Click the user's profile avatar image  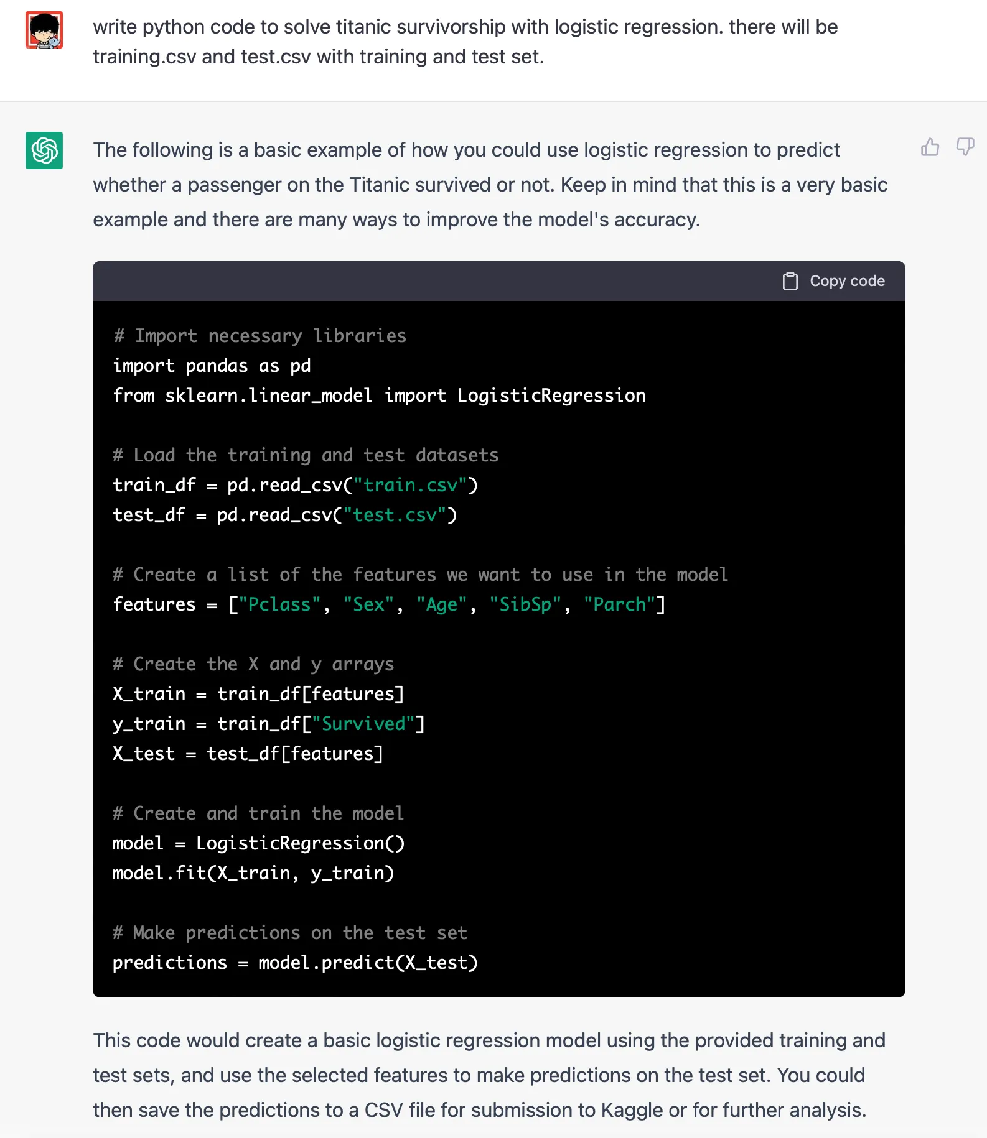(44, 29)
